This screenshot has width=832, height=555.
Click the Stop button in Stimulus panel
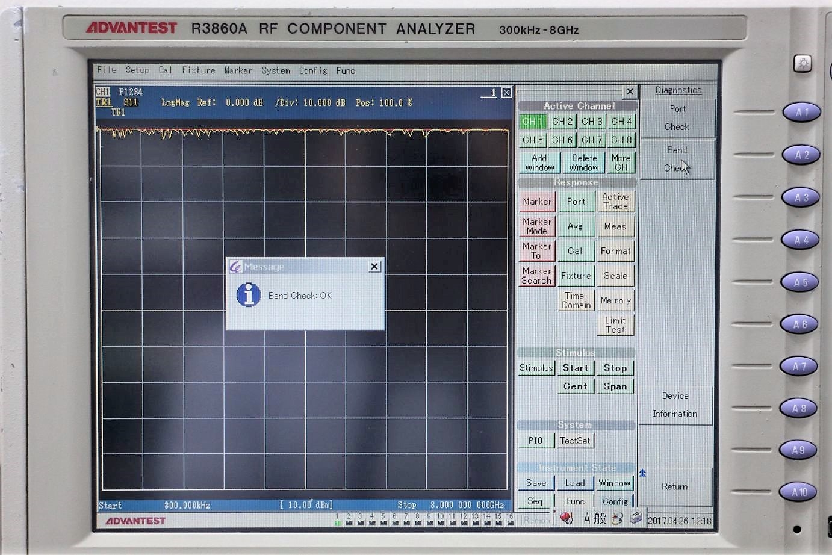pos(615,368)
